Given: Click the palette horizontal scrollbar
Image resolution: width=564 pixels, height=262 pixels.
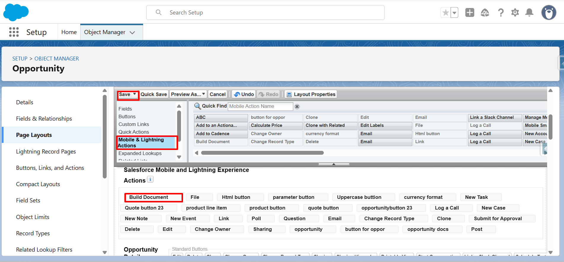Looking at the screenshot, I should (262, 153).
